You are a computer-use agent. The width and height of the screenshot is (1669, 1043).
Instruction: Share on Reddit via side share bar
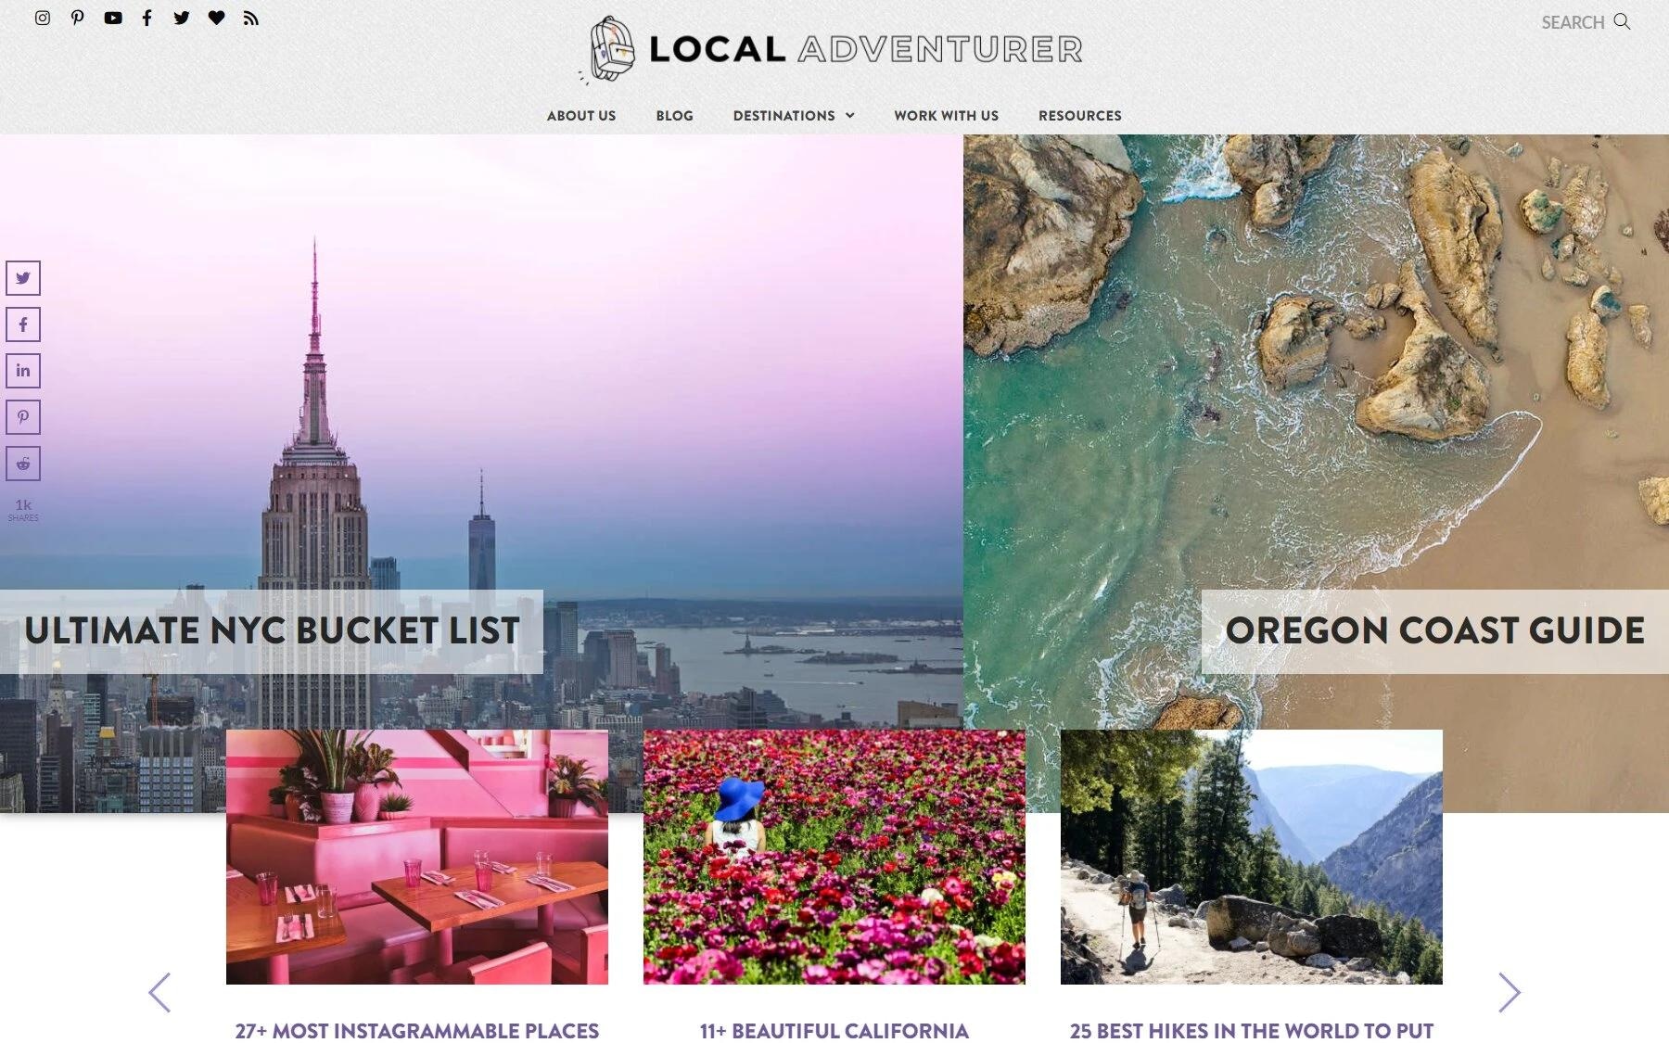click(x=23, y=464)
